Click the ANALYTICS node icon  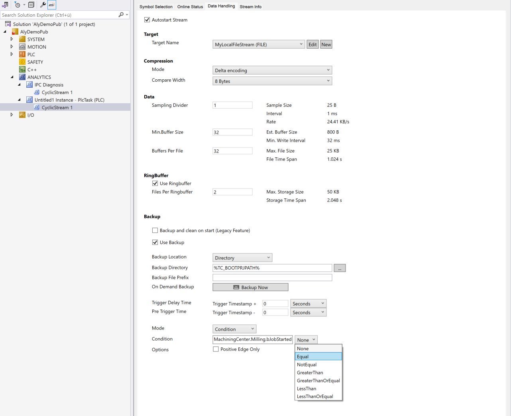click(x=22, y=77)
